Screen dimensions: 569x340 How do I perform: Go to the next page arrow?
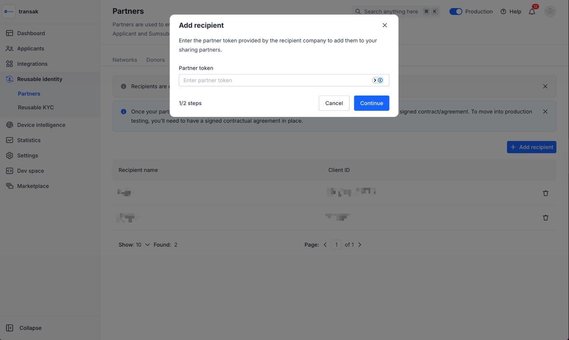360,245
